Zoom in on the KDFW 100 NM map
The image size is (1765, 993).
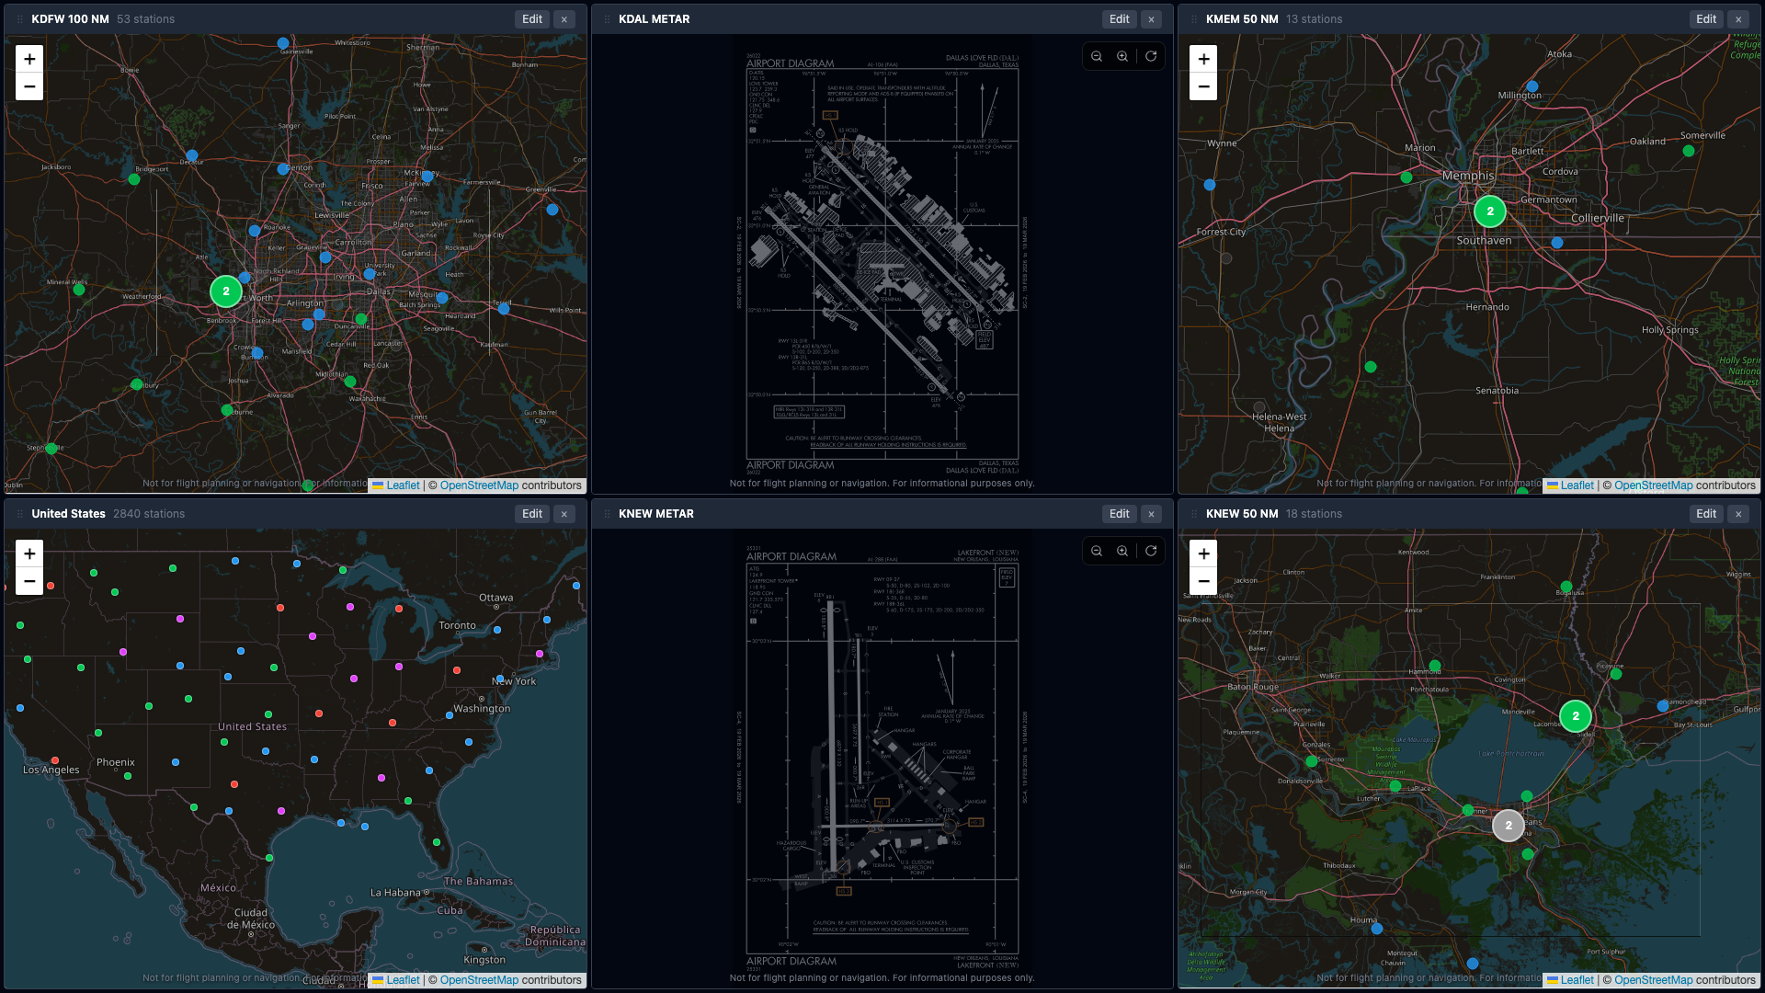(x=29, y=59)
